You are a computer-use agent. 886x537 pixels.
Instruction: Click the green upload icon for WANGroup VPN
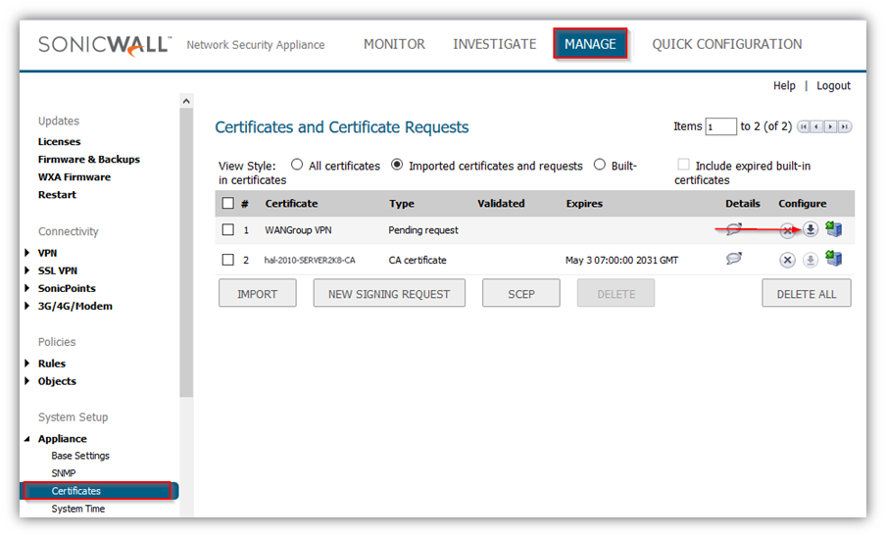point(834,230)
